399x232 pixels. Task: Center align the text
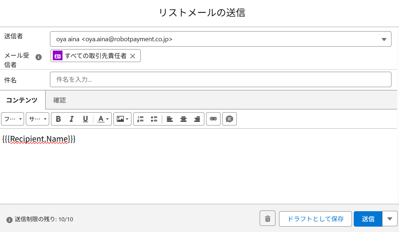point(184,119)
